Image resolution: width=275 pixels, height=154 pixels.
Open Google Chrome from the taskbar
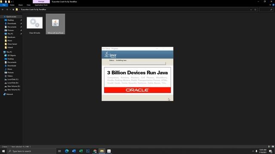pyautogui.click(x=95, y=151)
